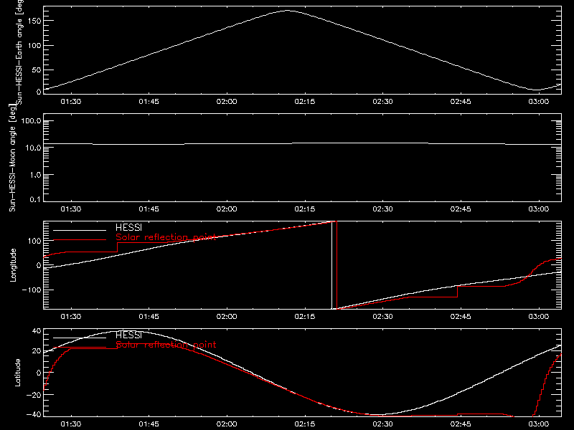Click the 50 tick label in Earth angle plot
Screen dimensions: 574x430
tap(37, 70)
